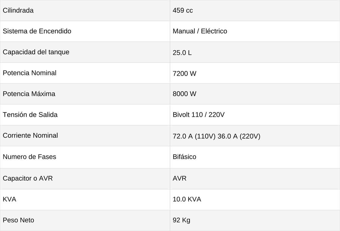
Task: Click the Numero de Fases label
Action: (x=29, y=157)
